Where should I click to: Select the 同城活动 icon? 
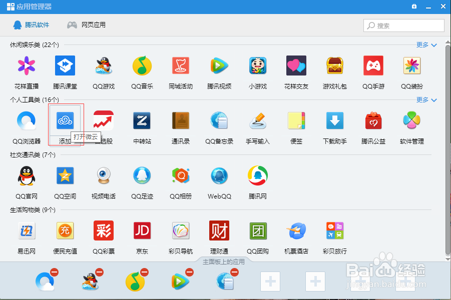point(181,66)
